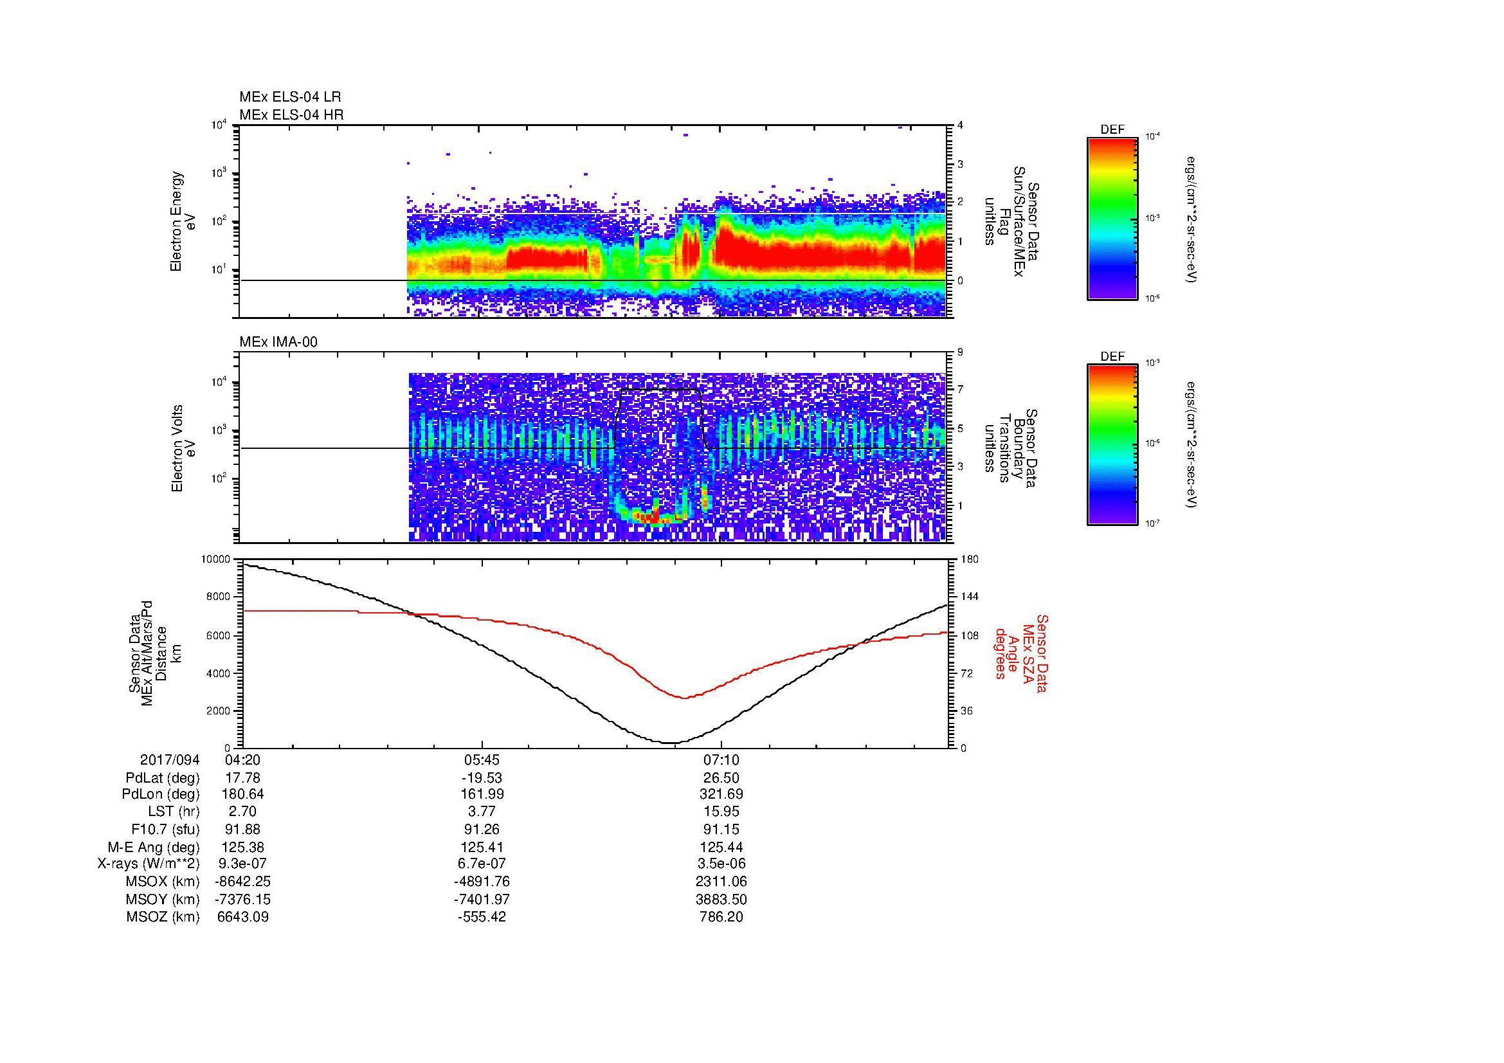This screenshot has width=1504, height=1063.
Task: Click the F10.7 value '91.88'
Action: pyautogui.click(x=242, y=829)
